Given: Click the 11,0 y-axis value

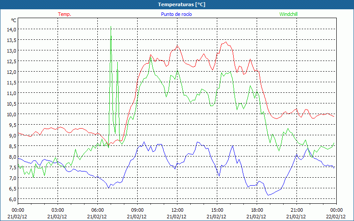Looking at the screenshot, I should pyautogui.click(x=12, y=93).
